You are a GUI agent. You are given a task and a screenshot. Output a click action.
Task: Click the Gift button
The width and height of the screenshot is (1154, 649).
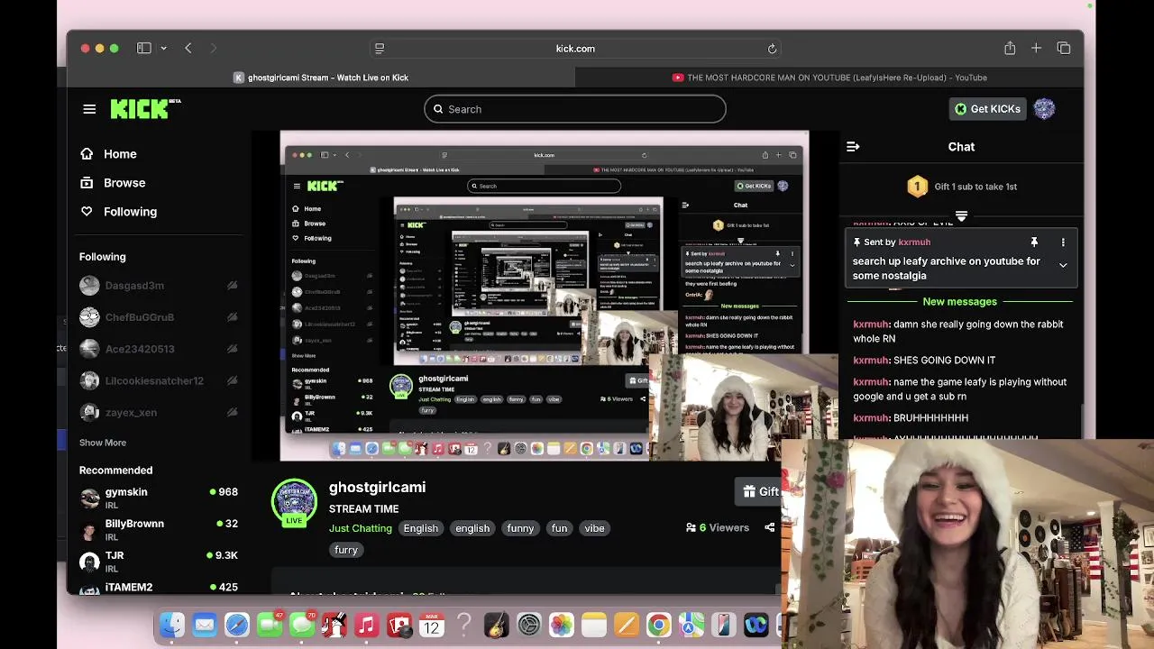coord(759,491)
